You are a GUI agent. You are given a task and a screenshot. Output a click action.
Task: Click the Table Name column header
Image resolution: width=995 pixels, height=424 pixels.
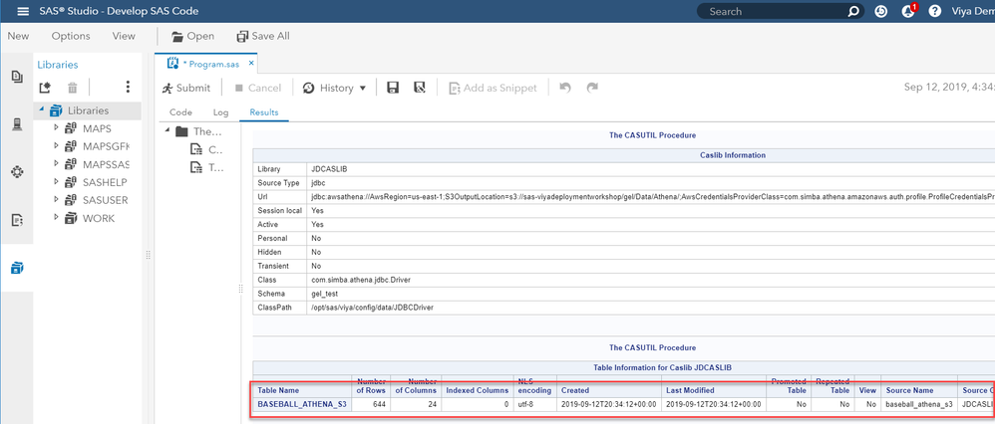click(x=278, y=390)
